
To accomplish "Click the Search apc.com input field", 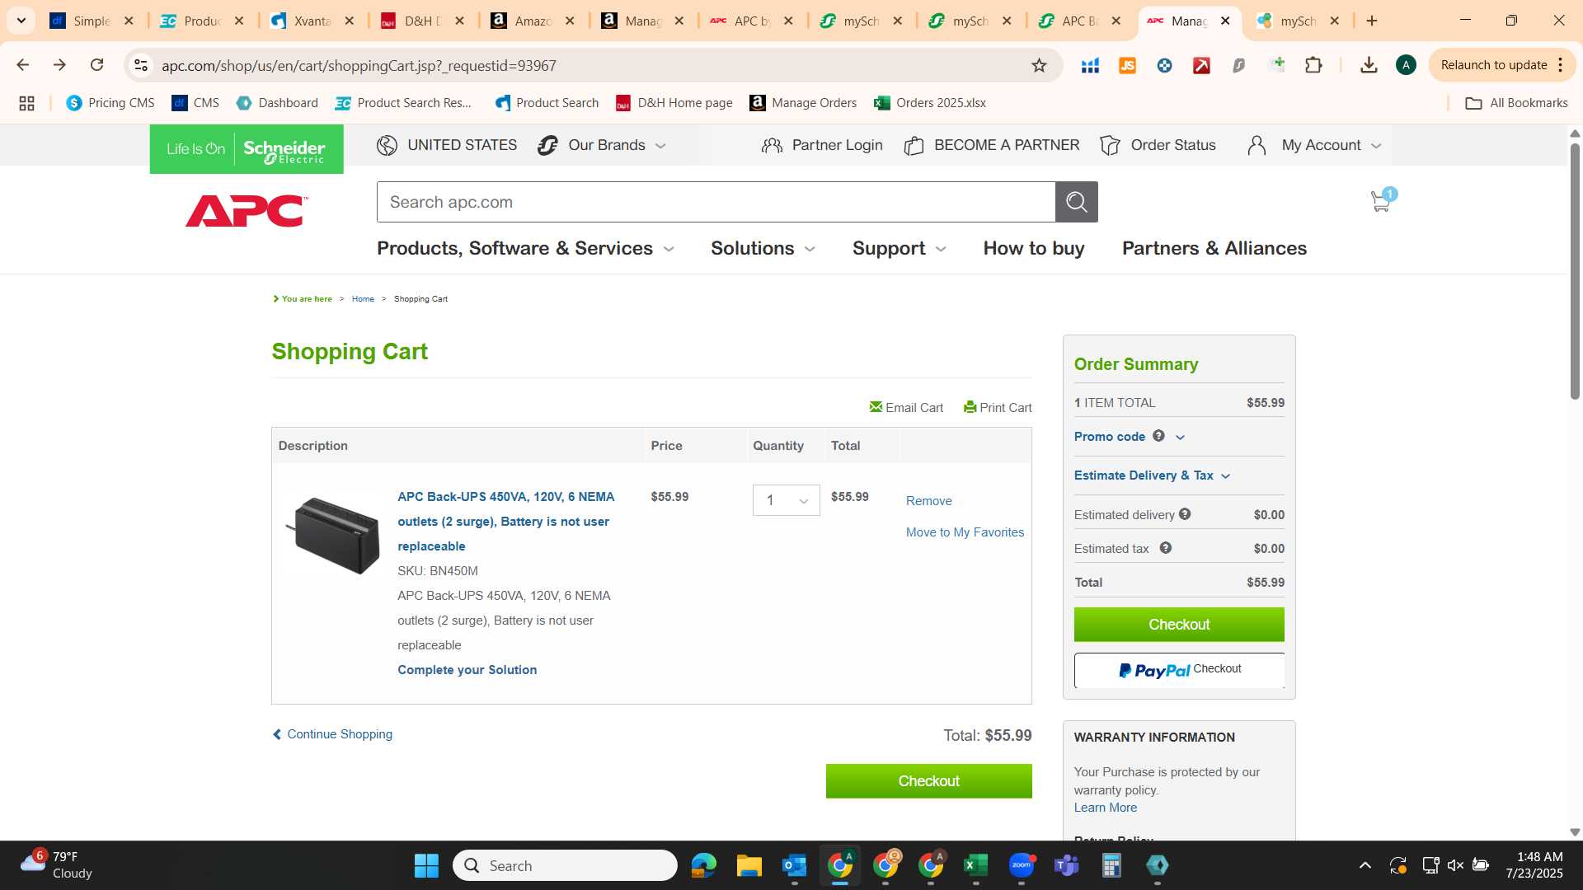I will pos(716,202).
